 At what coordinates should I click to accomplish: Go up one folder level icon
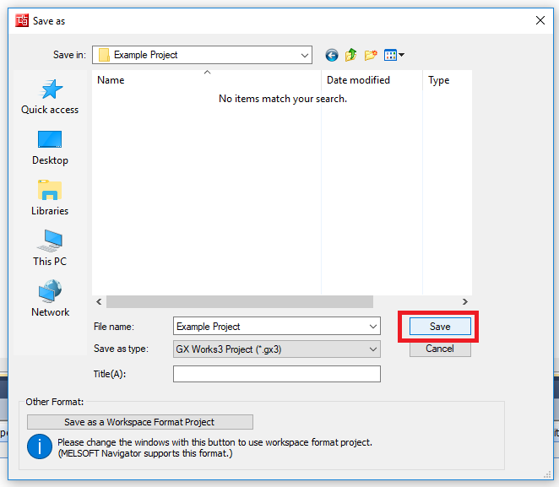click(x=351, y=55)
